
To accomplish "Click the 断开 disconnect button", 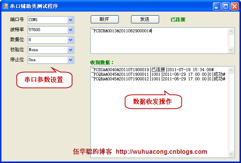I will [x=105, y=19].
